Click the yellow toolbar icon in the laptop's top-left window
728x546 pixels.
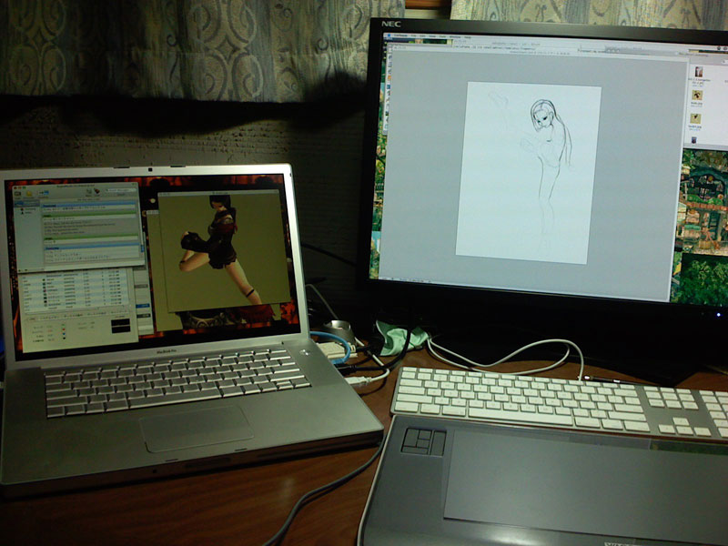pyautogui.click(x=29, y=194)
